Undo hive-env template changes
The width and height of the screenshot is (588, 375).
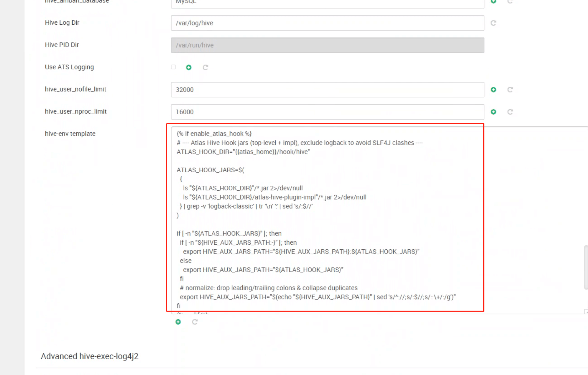195,322
